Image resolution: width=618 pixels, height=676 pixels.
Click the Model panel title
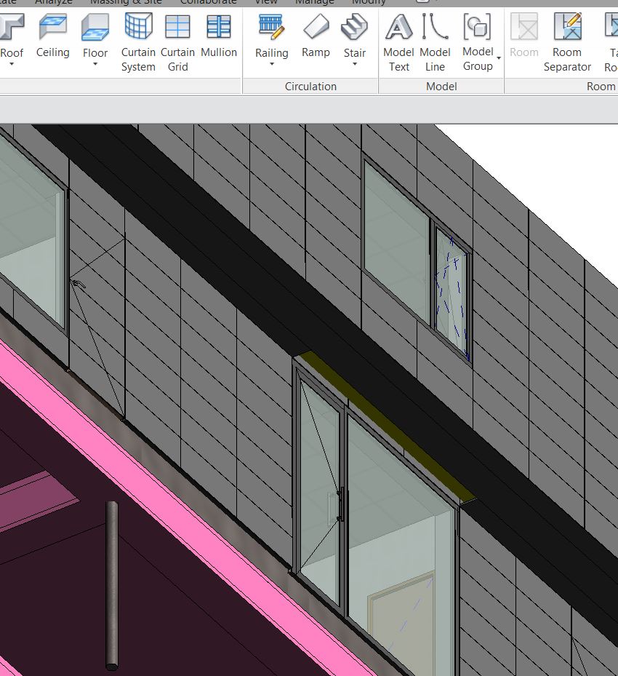(x=441, y=86)
